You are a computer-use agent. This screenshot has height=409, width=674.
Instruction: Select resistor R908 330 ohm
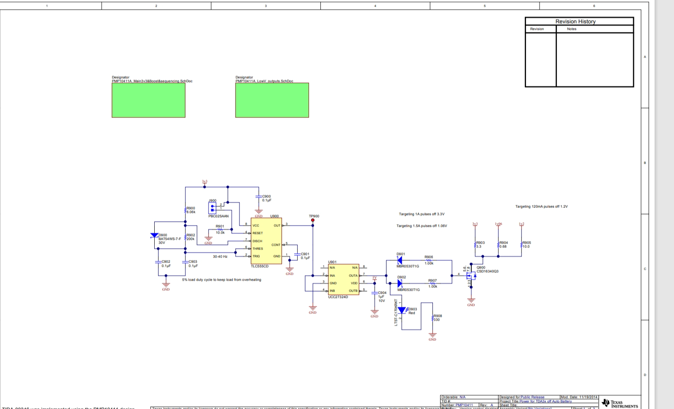tap(432, 318)
